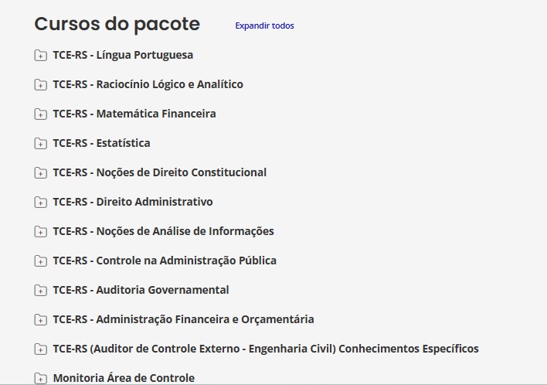
Task: Expand all courses with Expandir todos
Action: tap(264, 26)
